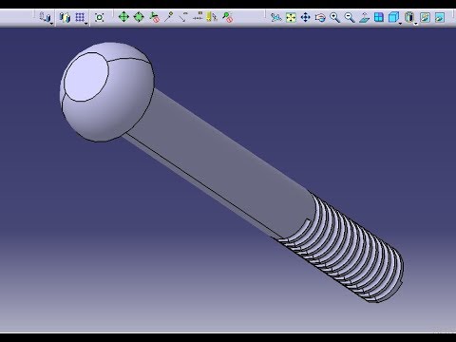456x342 pixels.
Task: Click the blue and yellow solids icon
Action: pos(65,17)
